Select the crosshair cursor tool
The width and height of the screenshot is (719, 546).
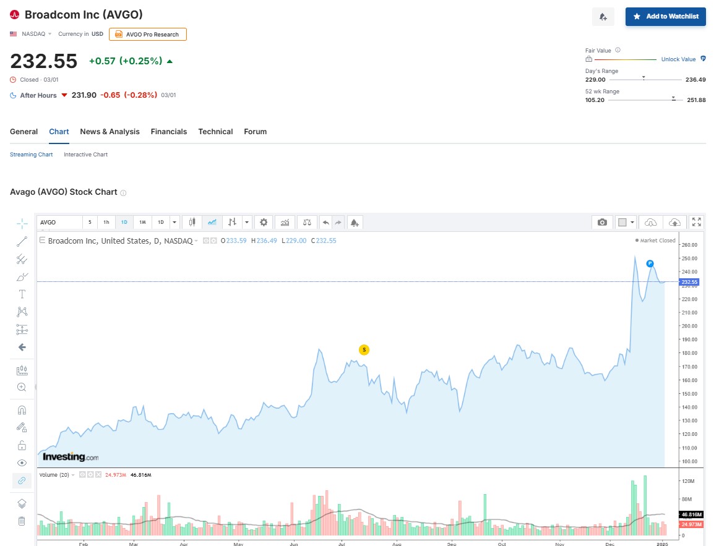[22, 223]
